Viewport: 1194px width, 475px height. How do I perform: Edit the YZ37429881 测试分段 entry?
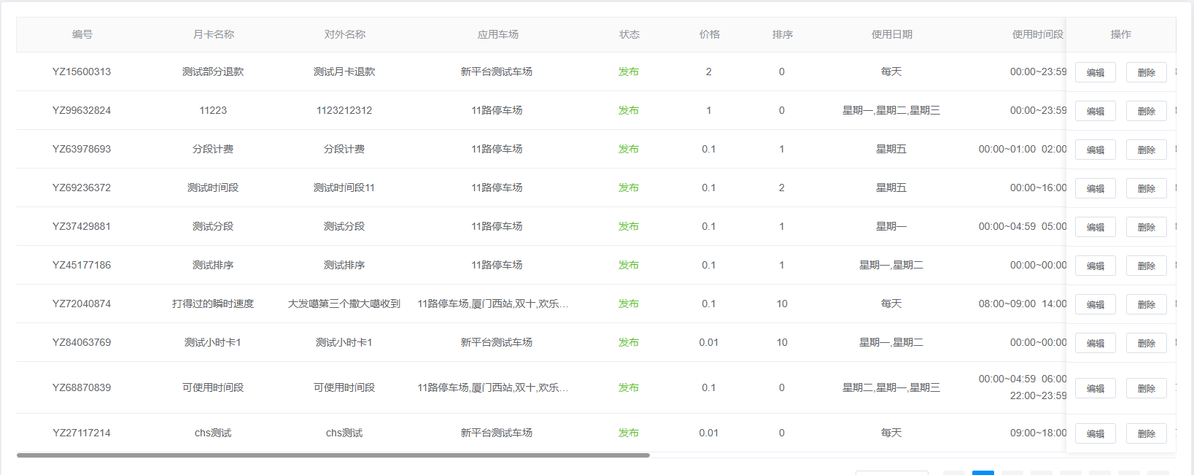click(x=1095, y=227)
